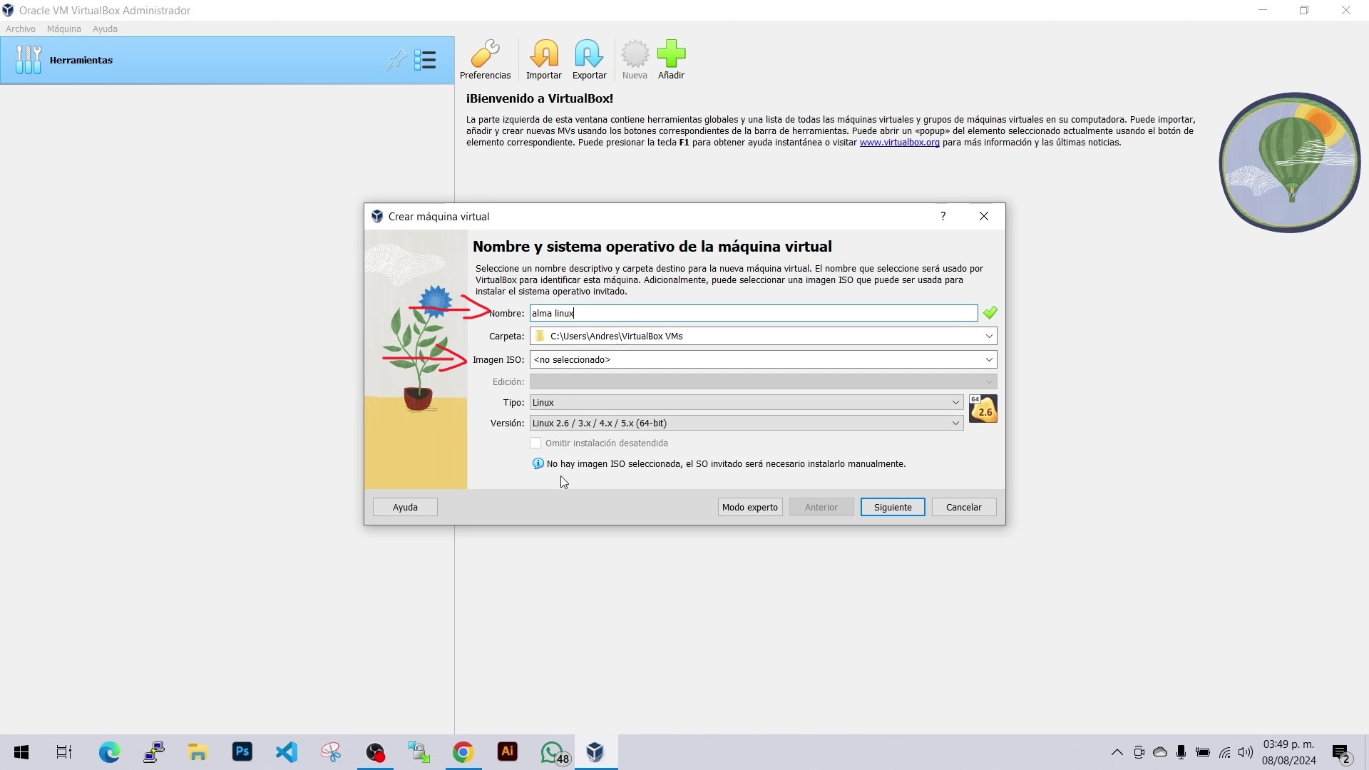Open the Archivo menu

[x=21, y=29]
